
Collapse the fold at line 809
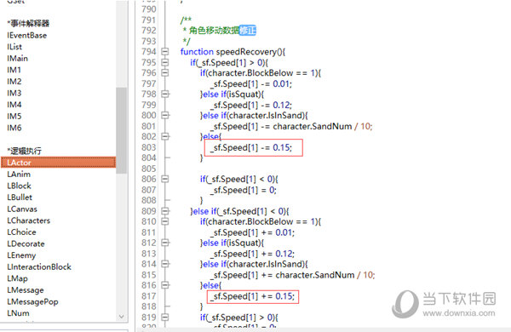[x=165, y=211]
